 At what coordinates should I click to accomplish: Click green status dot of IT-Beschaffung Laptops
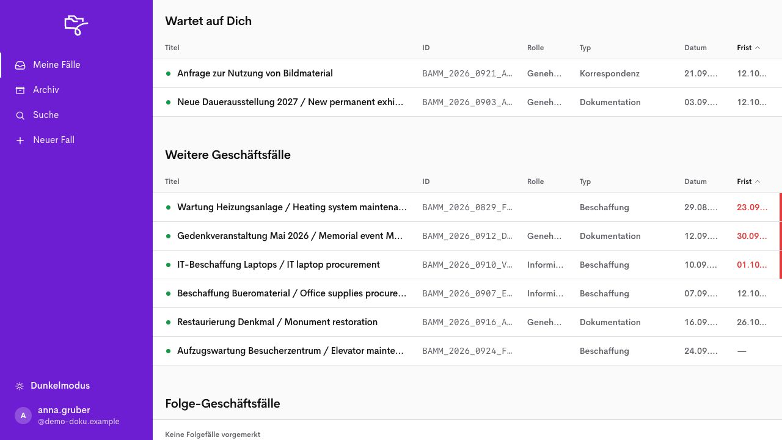coord(168,265)
